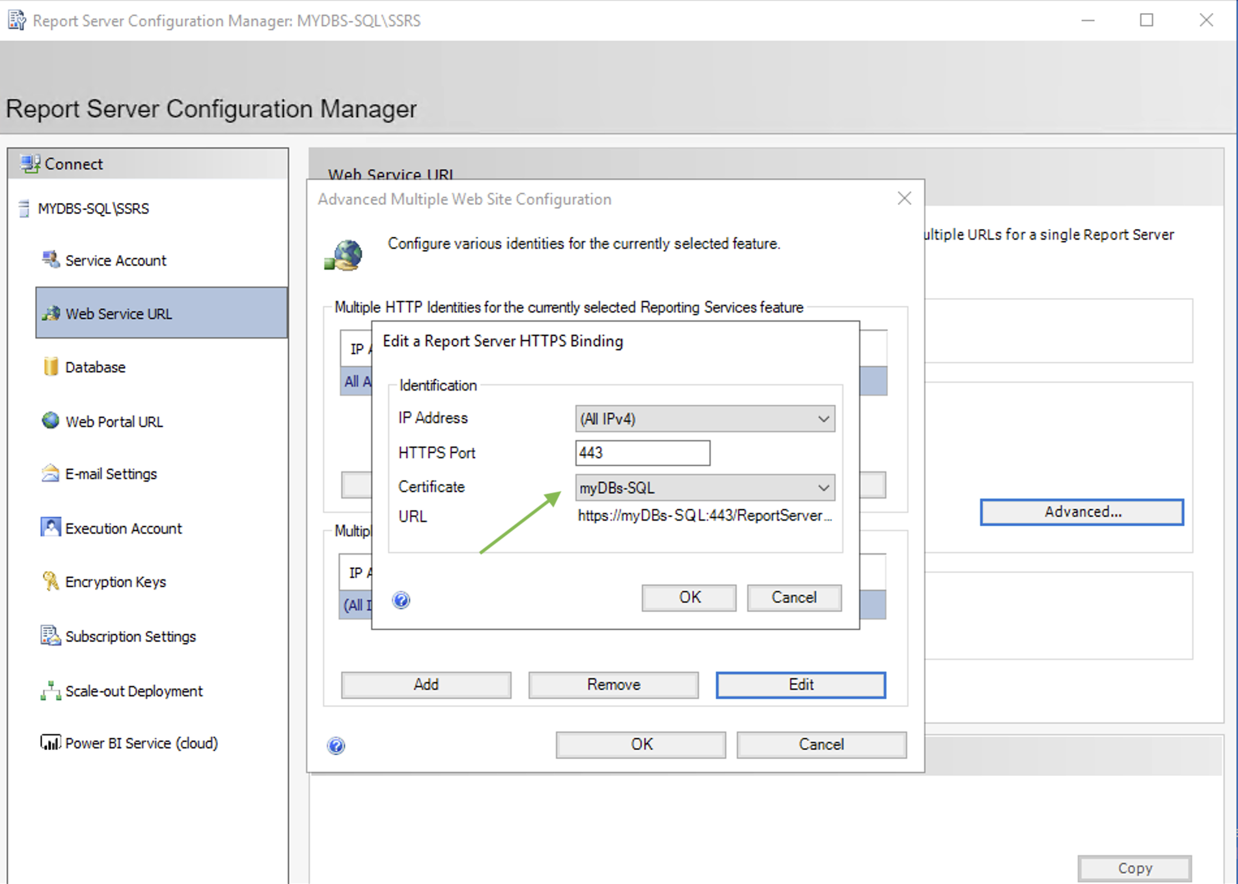Viewport: 1238px width, 884px height.
Task: Open Subscription Settings page
Action: tap(130, 637)
